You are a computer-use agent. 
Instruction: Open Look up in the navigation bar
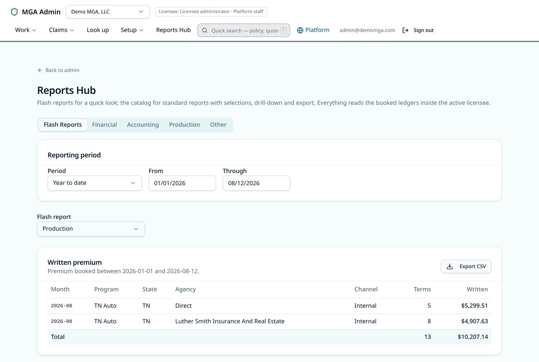point(98,30)
